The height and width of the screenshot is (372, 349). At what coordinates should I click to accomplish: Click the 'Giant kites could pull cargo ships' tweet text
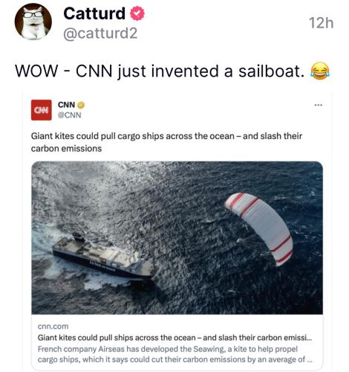(x=166, y=142)
